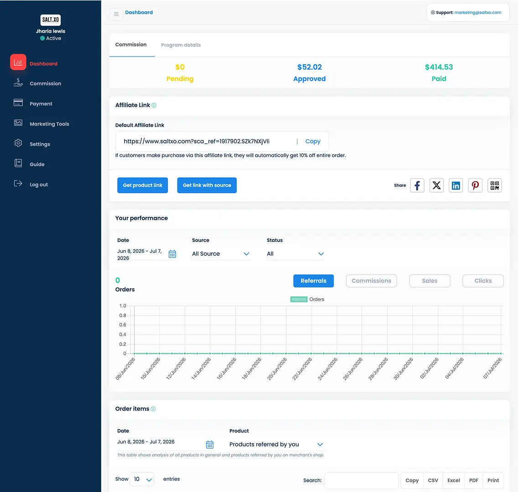Open the performance date calendar icon
Screen dimensions: 518x492
172,254
